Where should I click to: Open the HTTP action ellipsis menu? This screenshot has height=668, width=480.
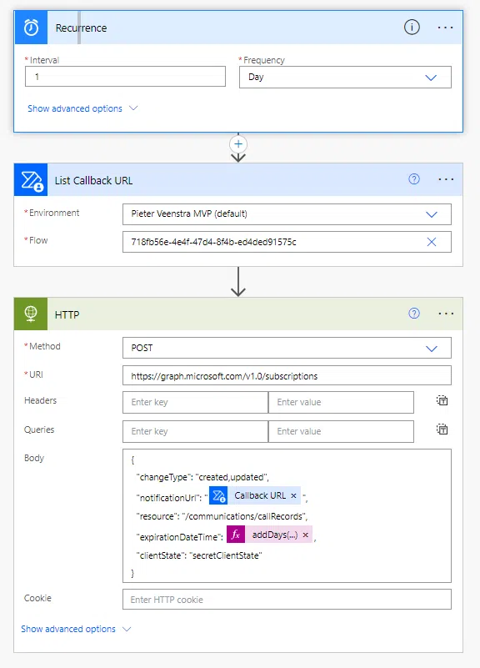point(446,314)
